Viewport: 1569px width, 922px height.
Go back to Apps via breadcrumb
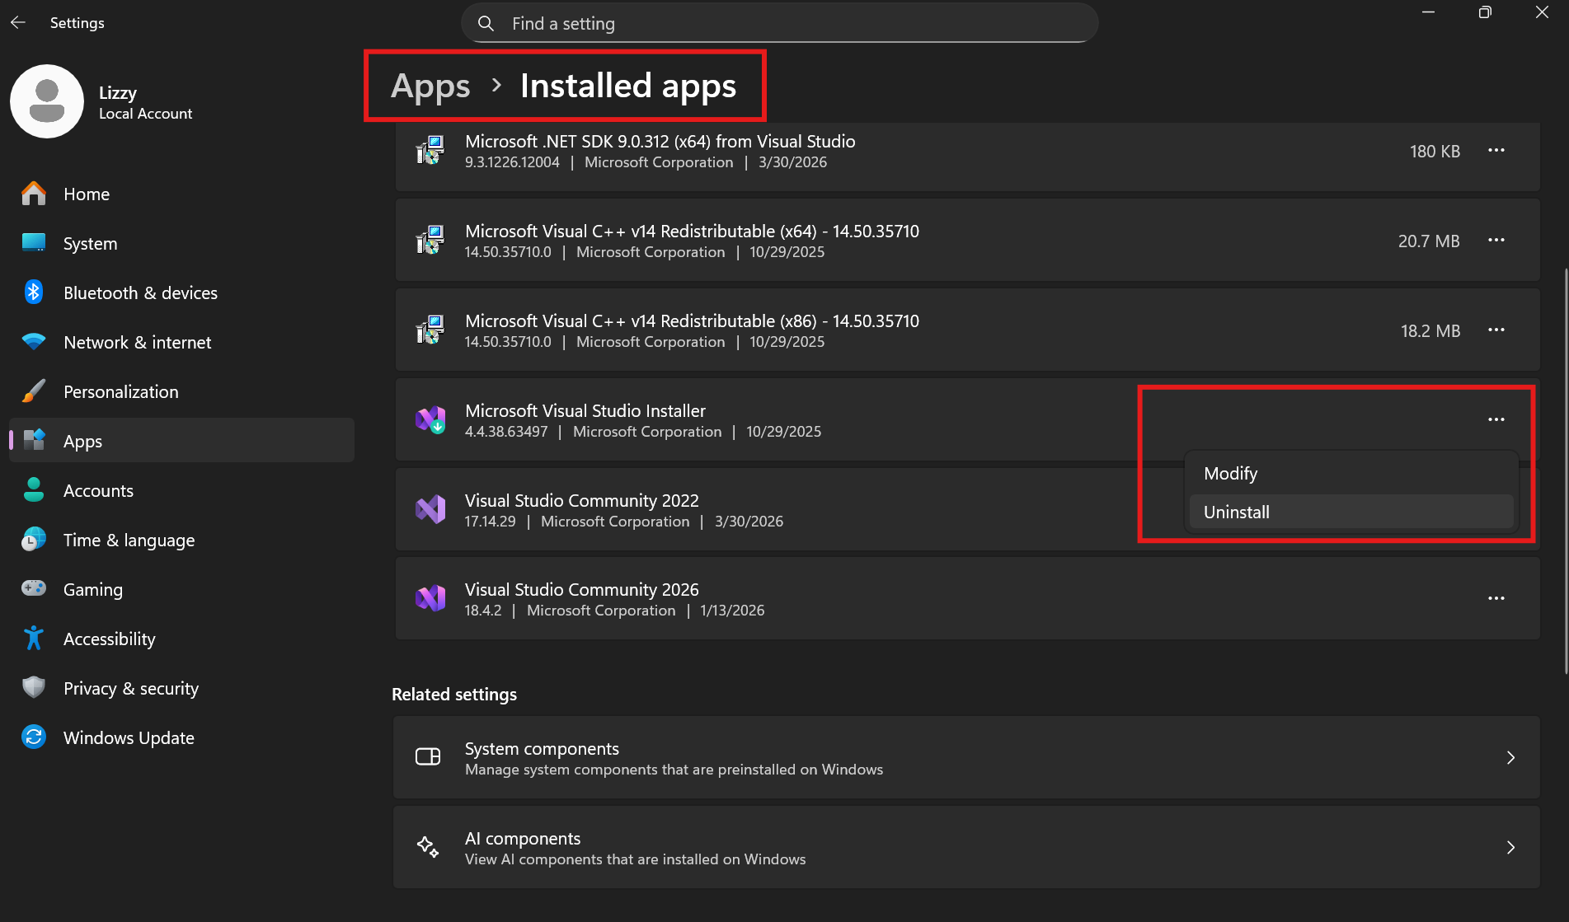point(430,86)
